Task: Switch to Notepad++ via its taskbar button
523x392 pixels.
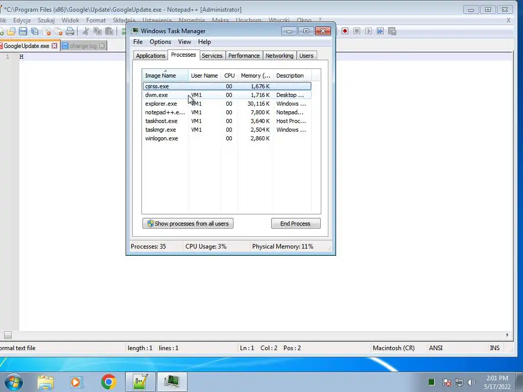Action: coord(140,382)
